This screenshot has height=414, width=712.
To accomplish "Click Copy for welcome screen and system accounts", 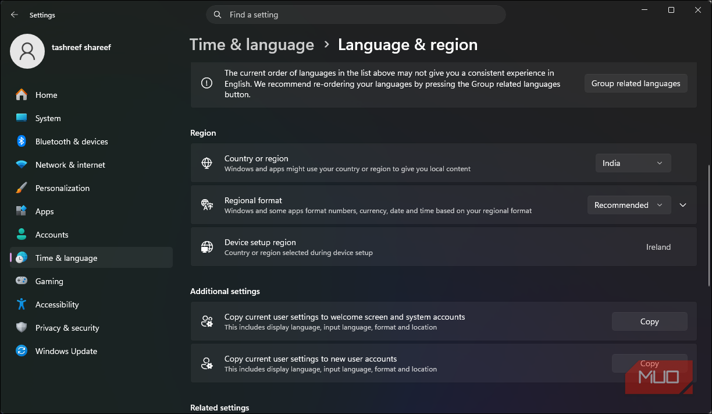I will [x=649, y=321].
